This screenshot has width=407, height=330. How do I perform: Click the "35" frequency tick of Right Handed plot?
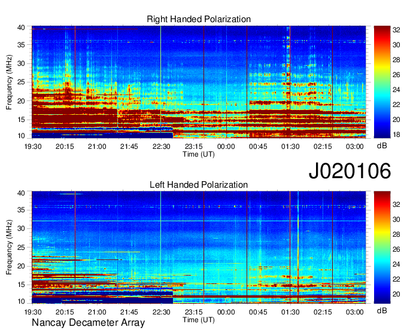click(x=21, y=45)
